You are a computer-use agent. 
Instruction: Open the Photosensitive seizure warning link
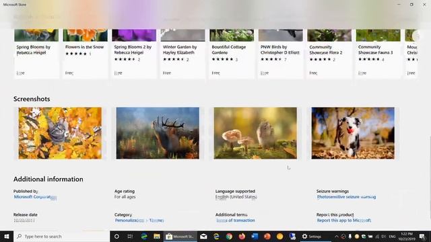point(346,197)
